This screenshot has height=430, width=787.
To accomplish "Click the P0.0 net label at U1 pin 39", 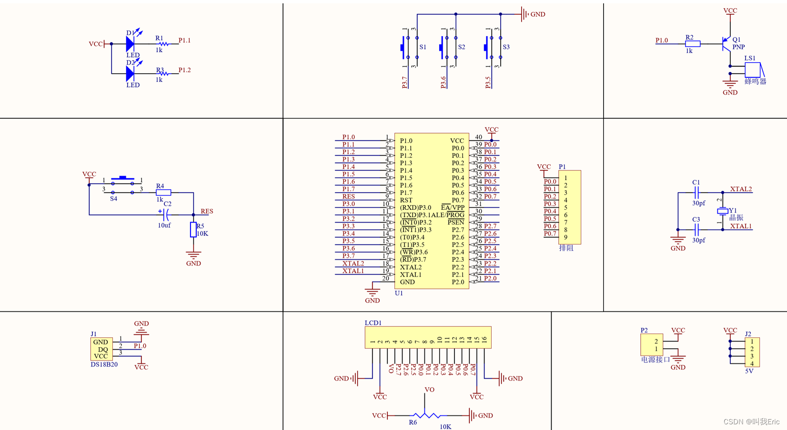I will click(x=490, y=144).
